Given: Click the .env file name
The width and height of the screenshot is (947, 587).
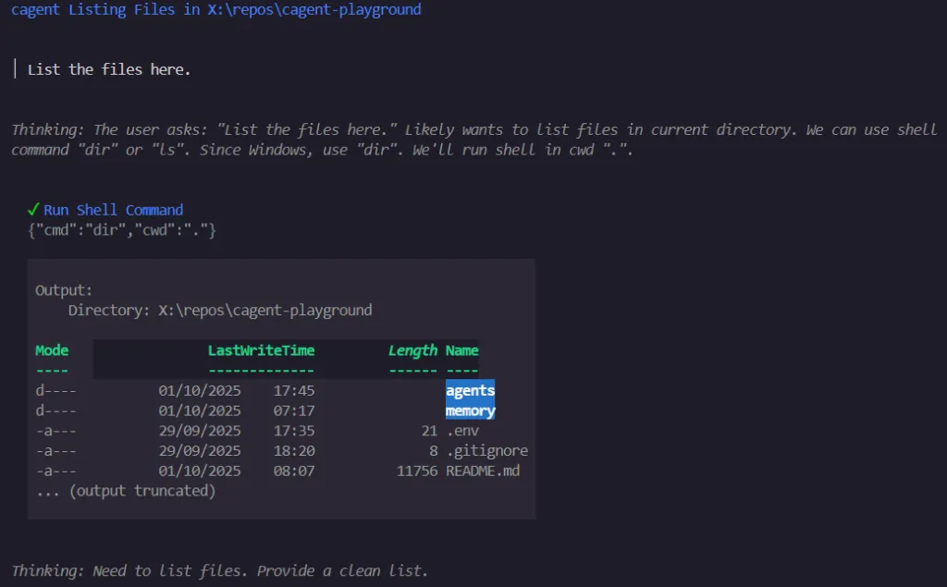Looking at the screenshot, I should point(462,431).
